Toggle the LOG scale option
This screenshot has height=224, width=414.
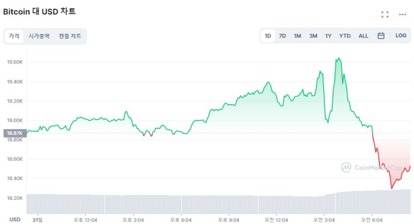point(401,36)
